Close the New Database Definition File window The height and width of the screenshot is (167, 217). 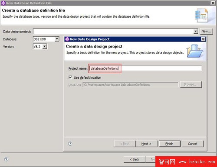click(213, 3)
